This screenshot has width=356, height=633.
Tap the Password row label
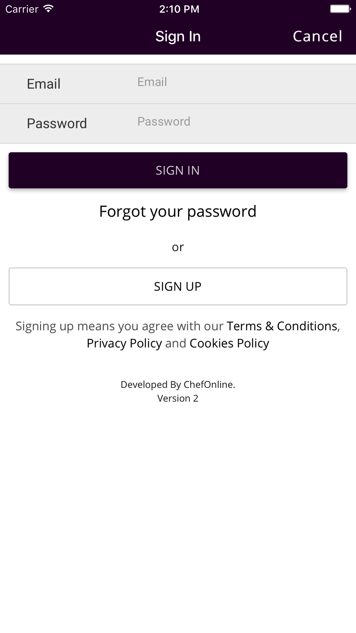click(57, 124)
